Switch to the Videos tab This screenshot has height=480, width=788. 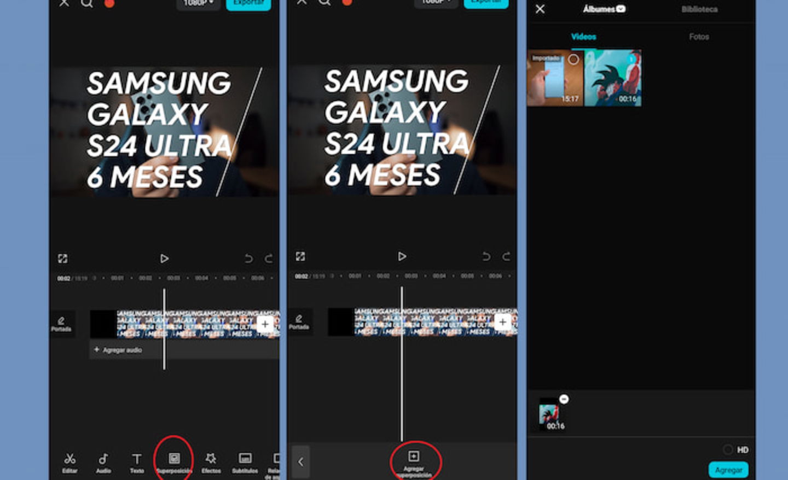pos(584,37)
